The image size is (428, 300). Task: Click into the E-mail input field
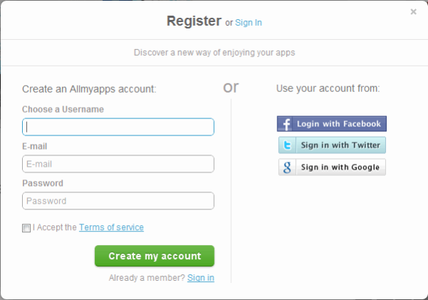[x=118, y=164]
